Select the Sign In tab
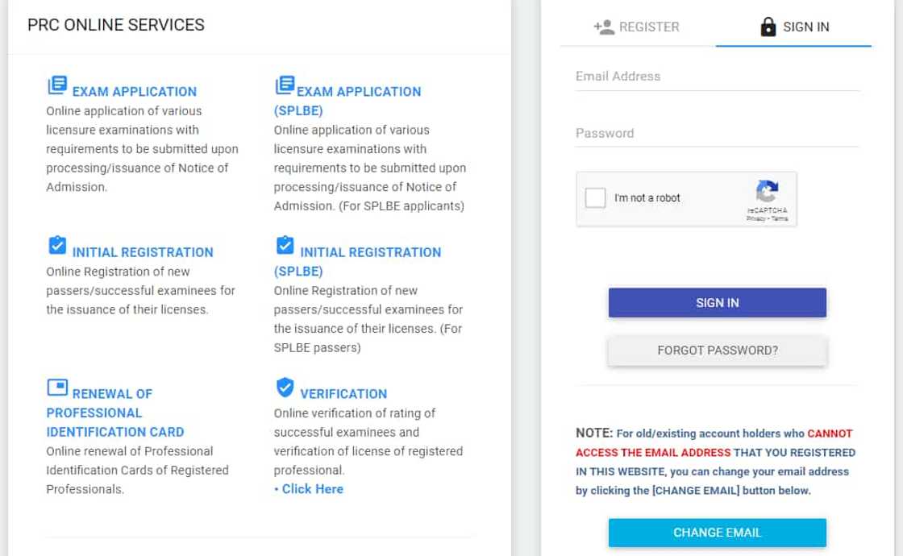 pos(794,27)
